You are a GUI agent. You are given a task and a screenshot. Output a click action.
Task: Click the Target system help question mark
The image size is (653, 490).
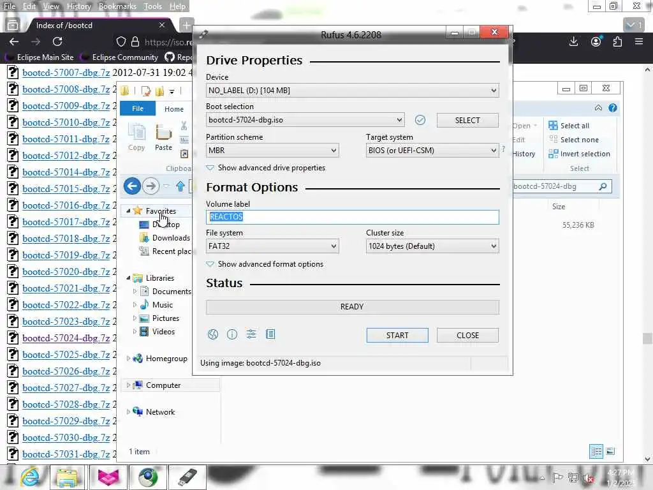pos(504,149)
